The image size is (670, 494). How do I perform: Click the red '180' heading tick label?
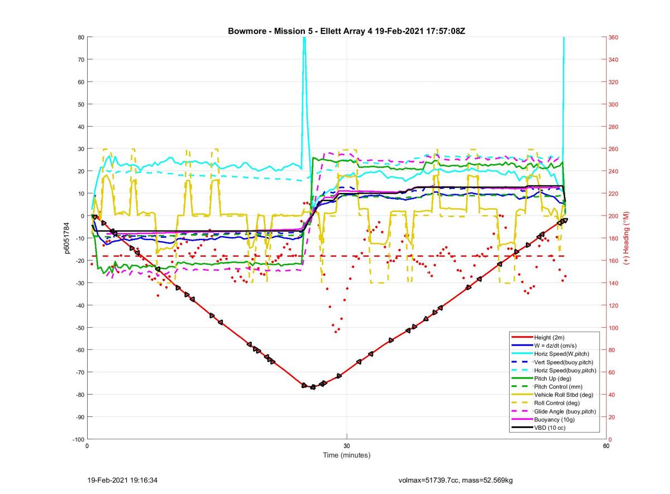point(614,238)
